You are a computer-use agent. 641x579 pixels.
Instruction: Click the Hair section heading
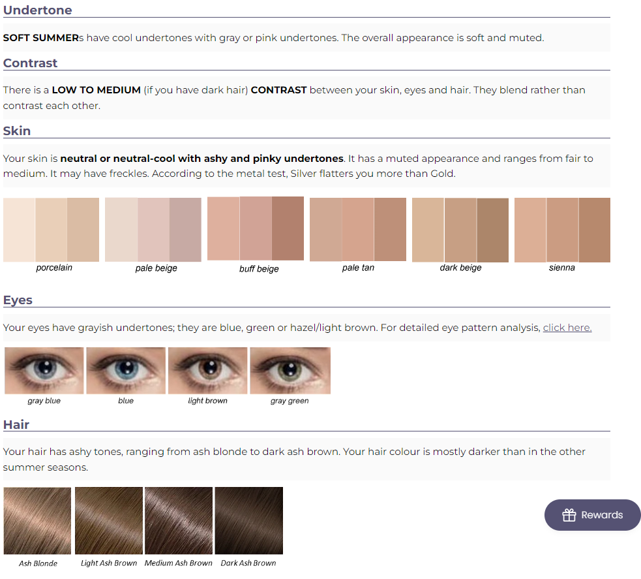coord(16,424)
